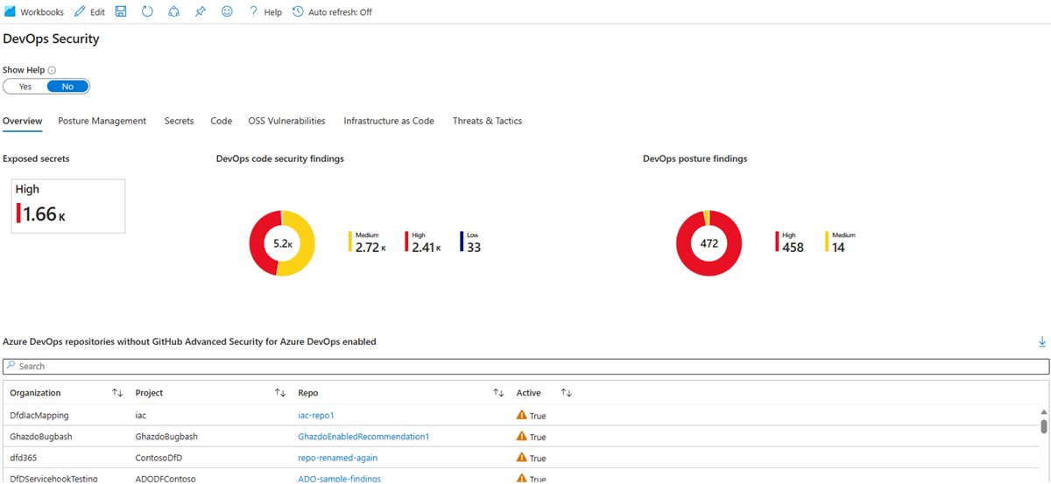Download table data with export arrow icon
The image size is (1051, 484).
1042,341
